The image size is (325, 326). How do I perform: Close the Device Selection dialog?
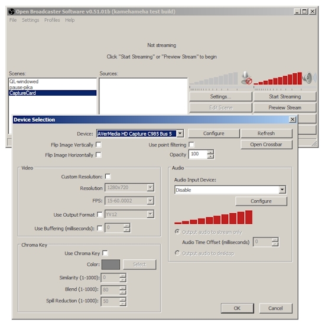[x=292, y=119]
